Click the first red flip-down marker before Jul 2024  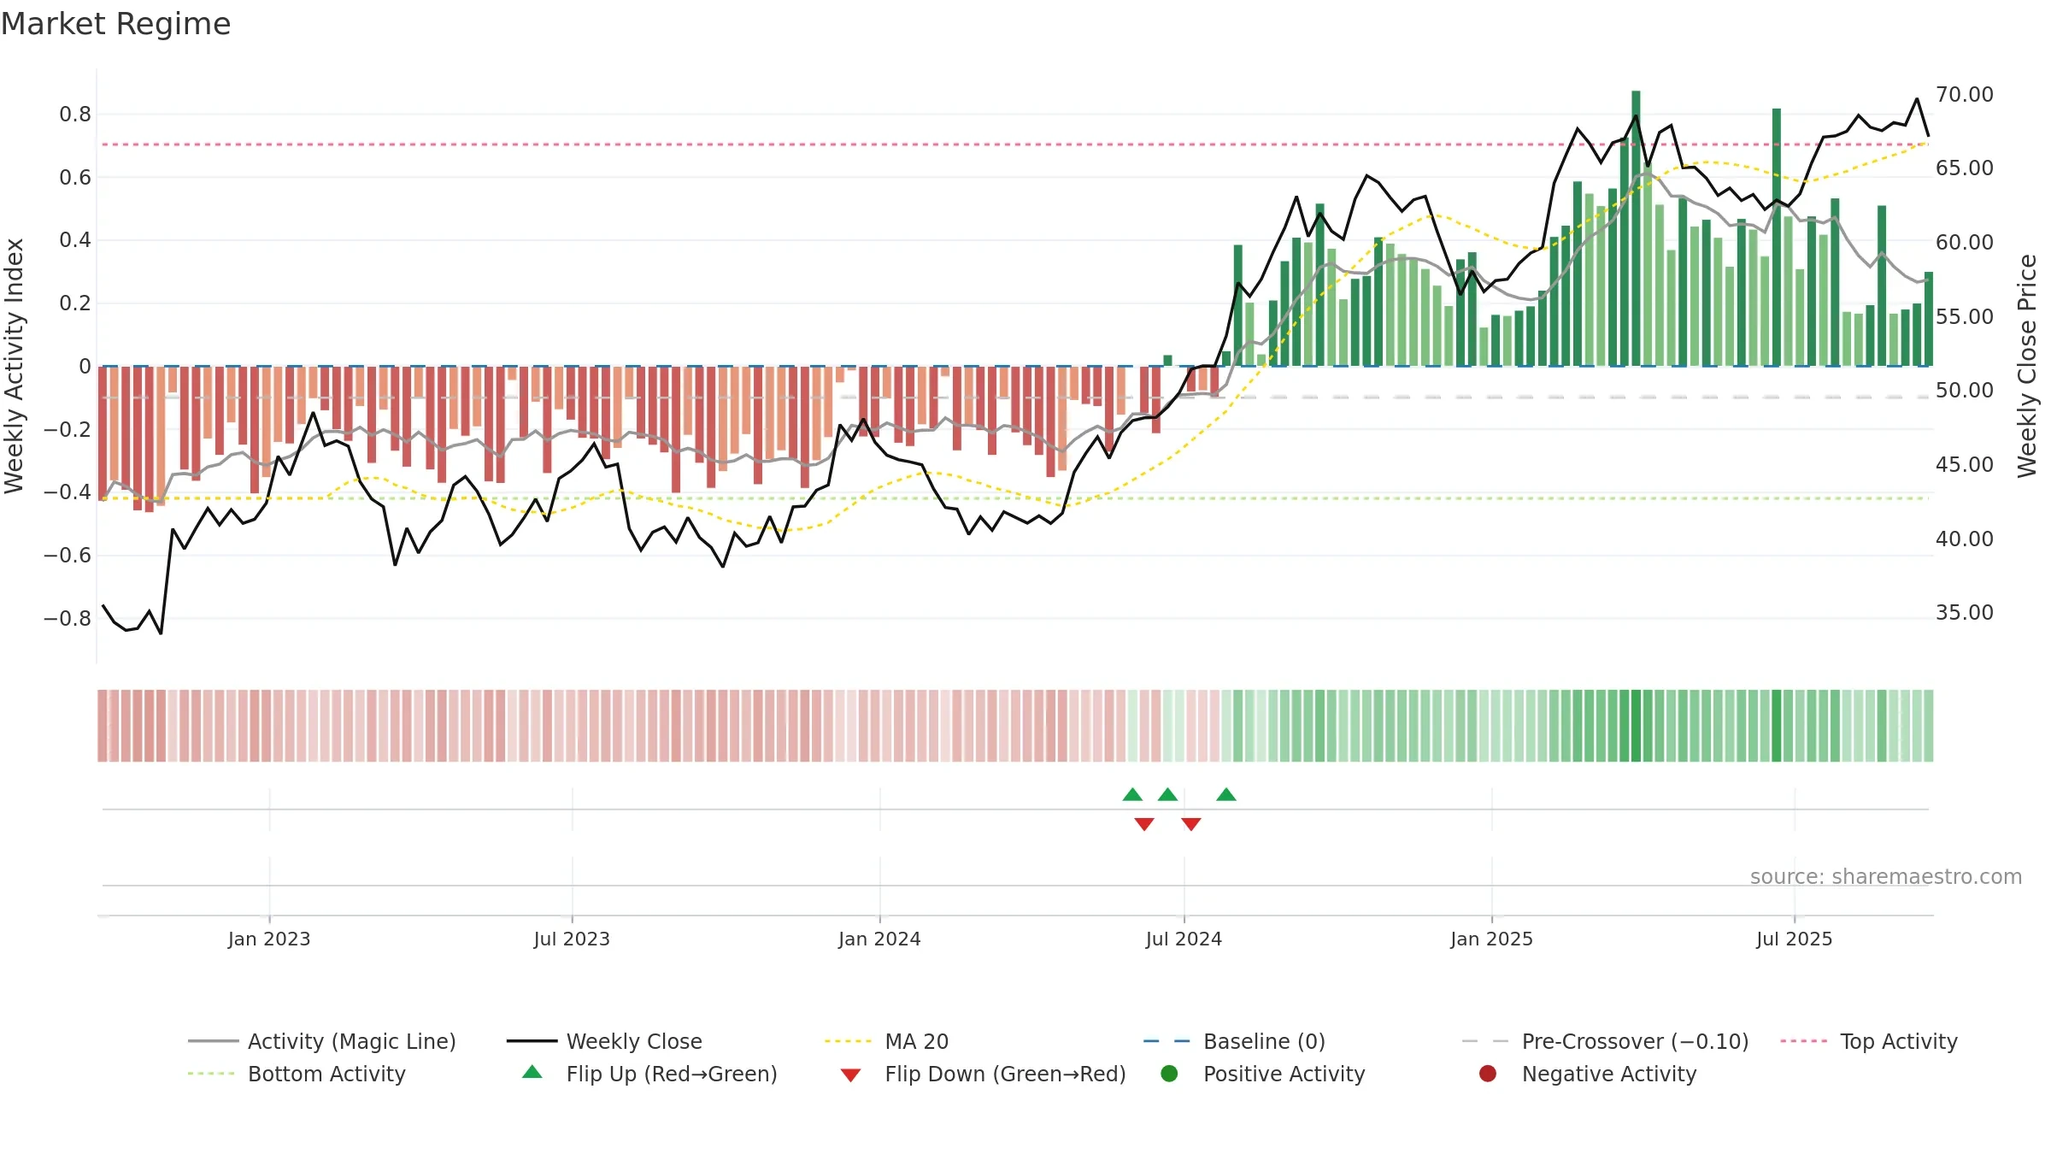coord(1144,824)
